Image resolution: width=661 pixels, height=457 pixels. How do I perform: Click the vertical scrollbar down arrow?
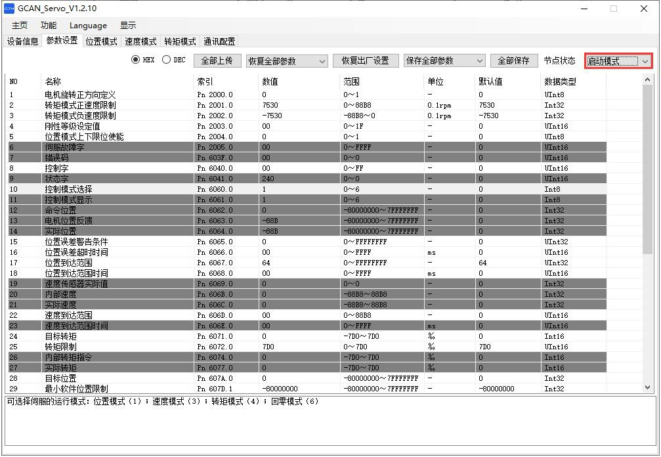pyautogui.click(x=648, y=388)
